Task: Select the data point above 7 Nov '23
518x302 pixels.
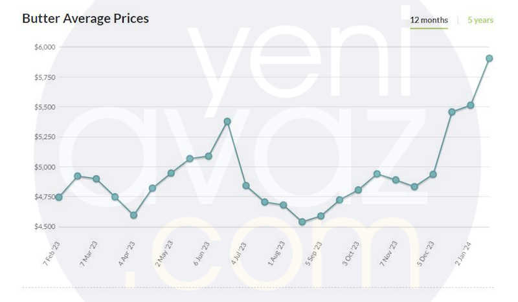Action: point(396,180)
